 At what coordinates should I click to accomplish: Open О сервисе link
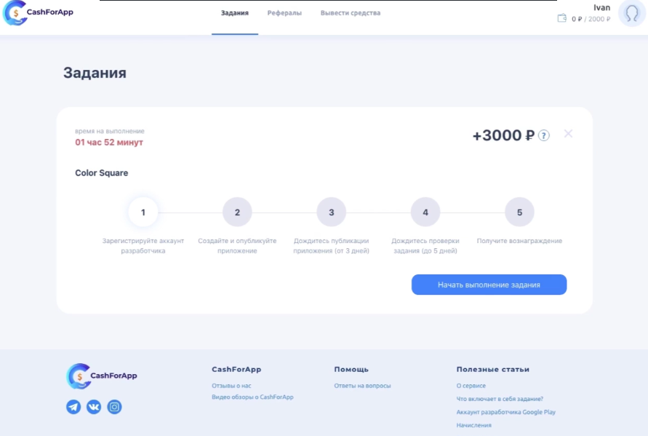[471, 386]
